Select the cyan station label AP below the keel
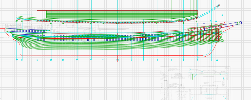This screenshot has height=100, width=251. (17, 60)
